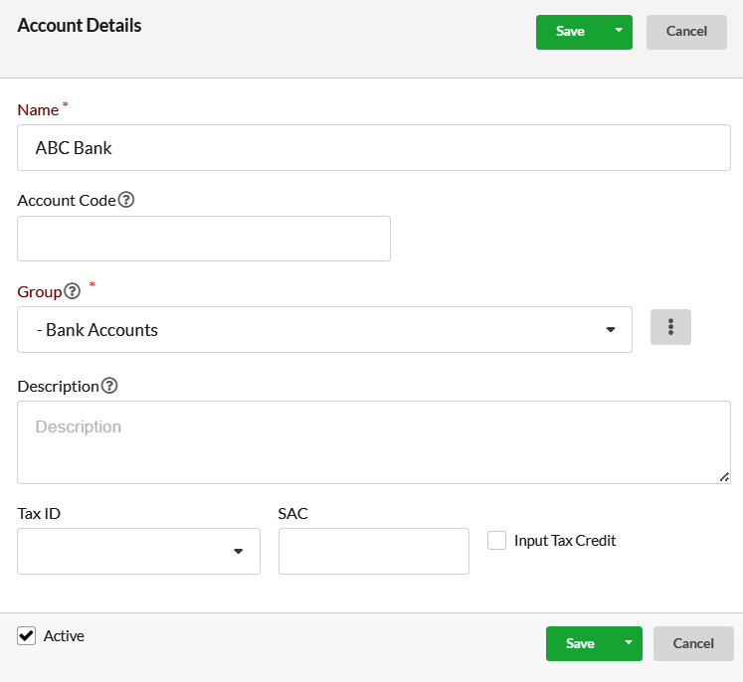The image size is (743, 682).
Task: Click the description textarea resize handle
Action: (724, 477)
